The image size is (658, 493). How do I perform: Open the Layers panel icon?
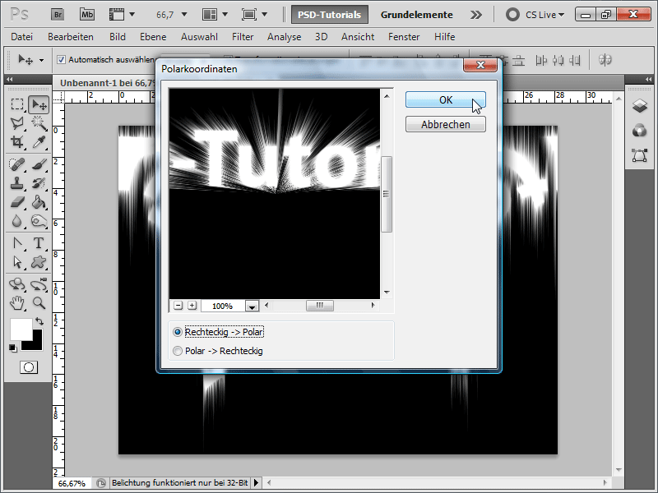point(640,106)
